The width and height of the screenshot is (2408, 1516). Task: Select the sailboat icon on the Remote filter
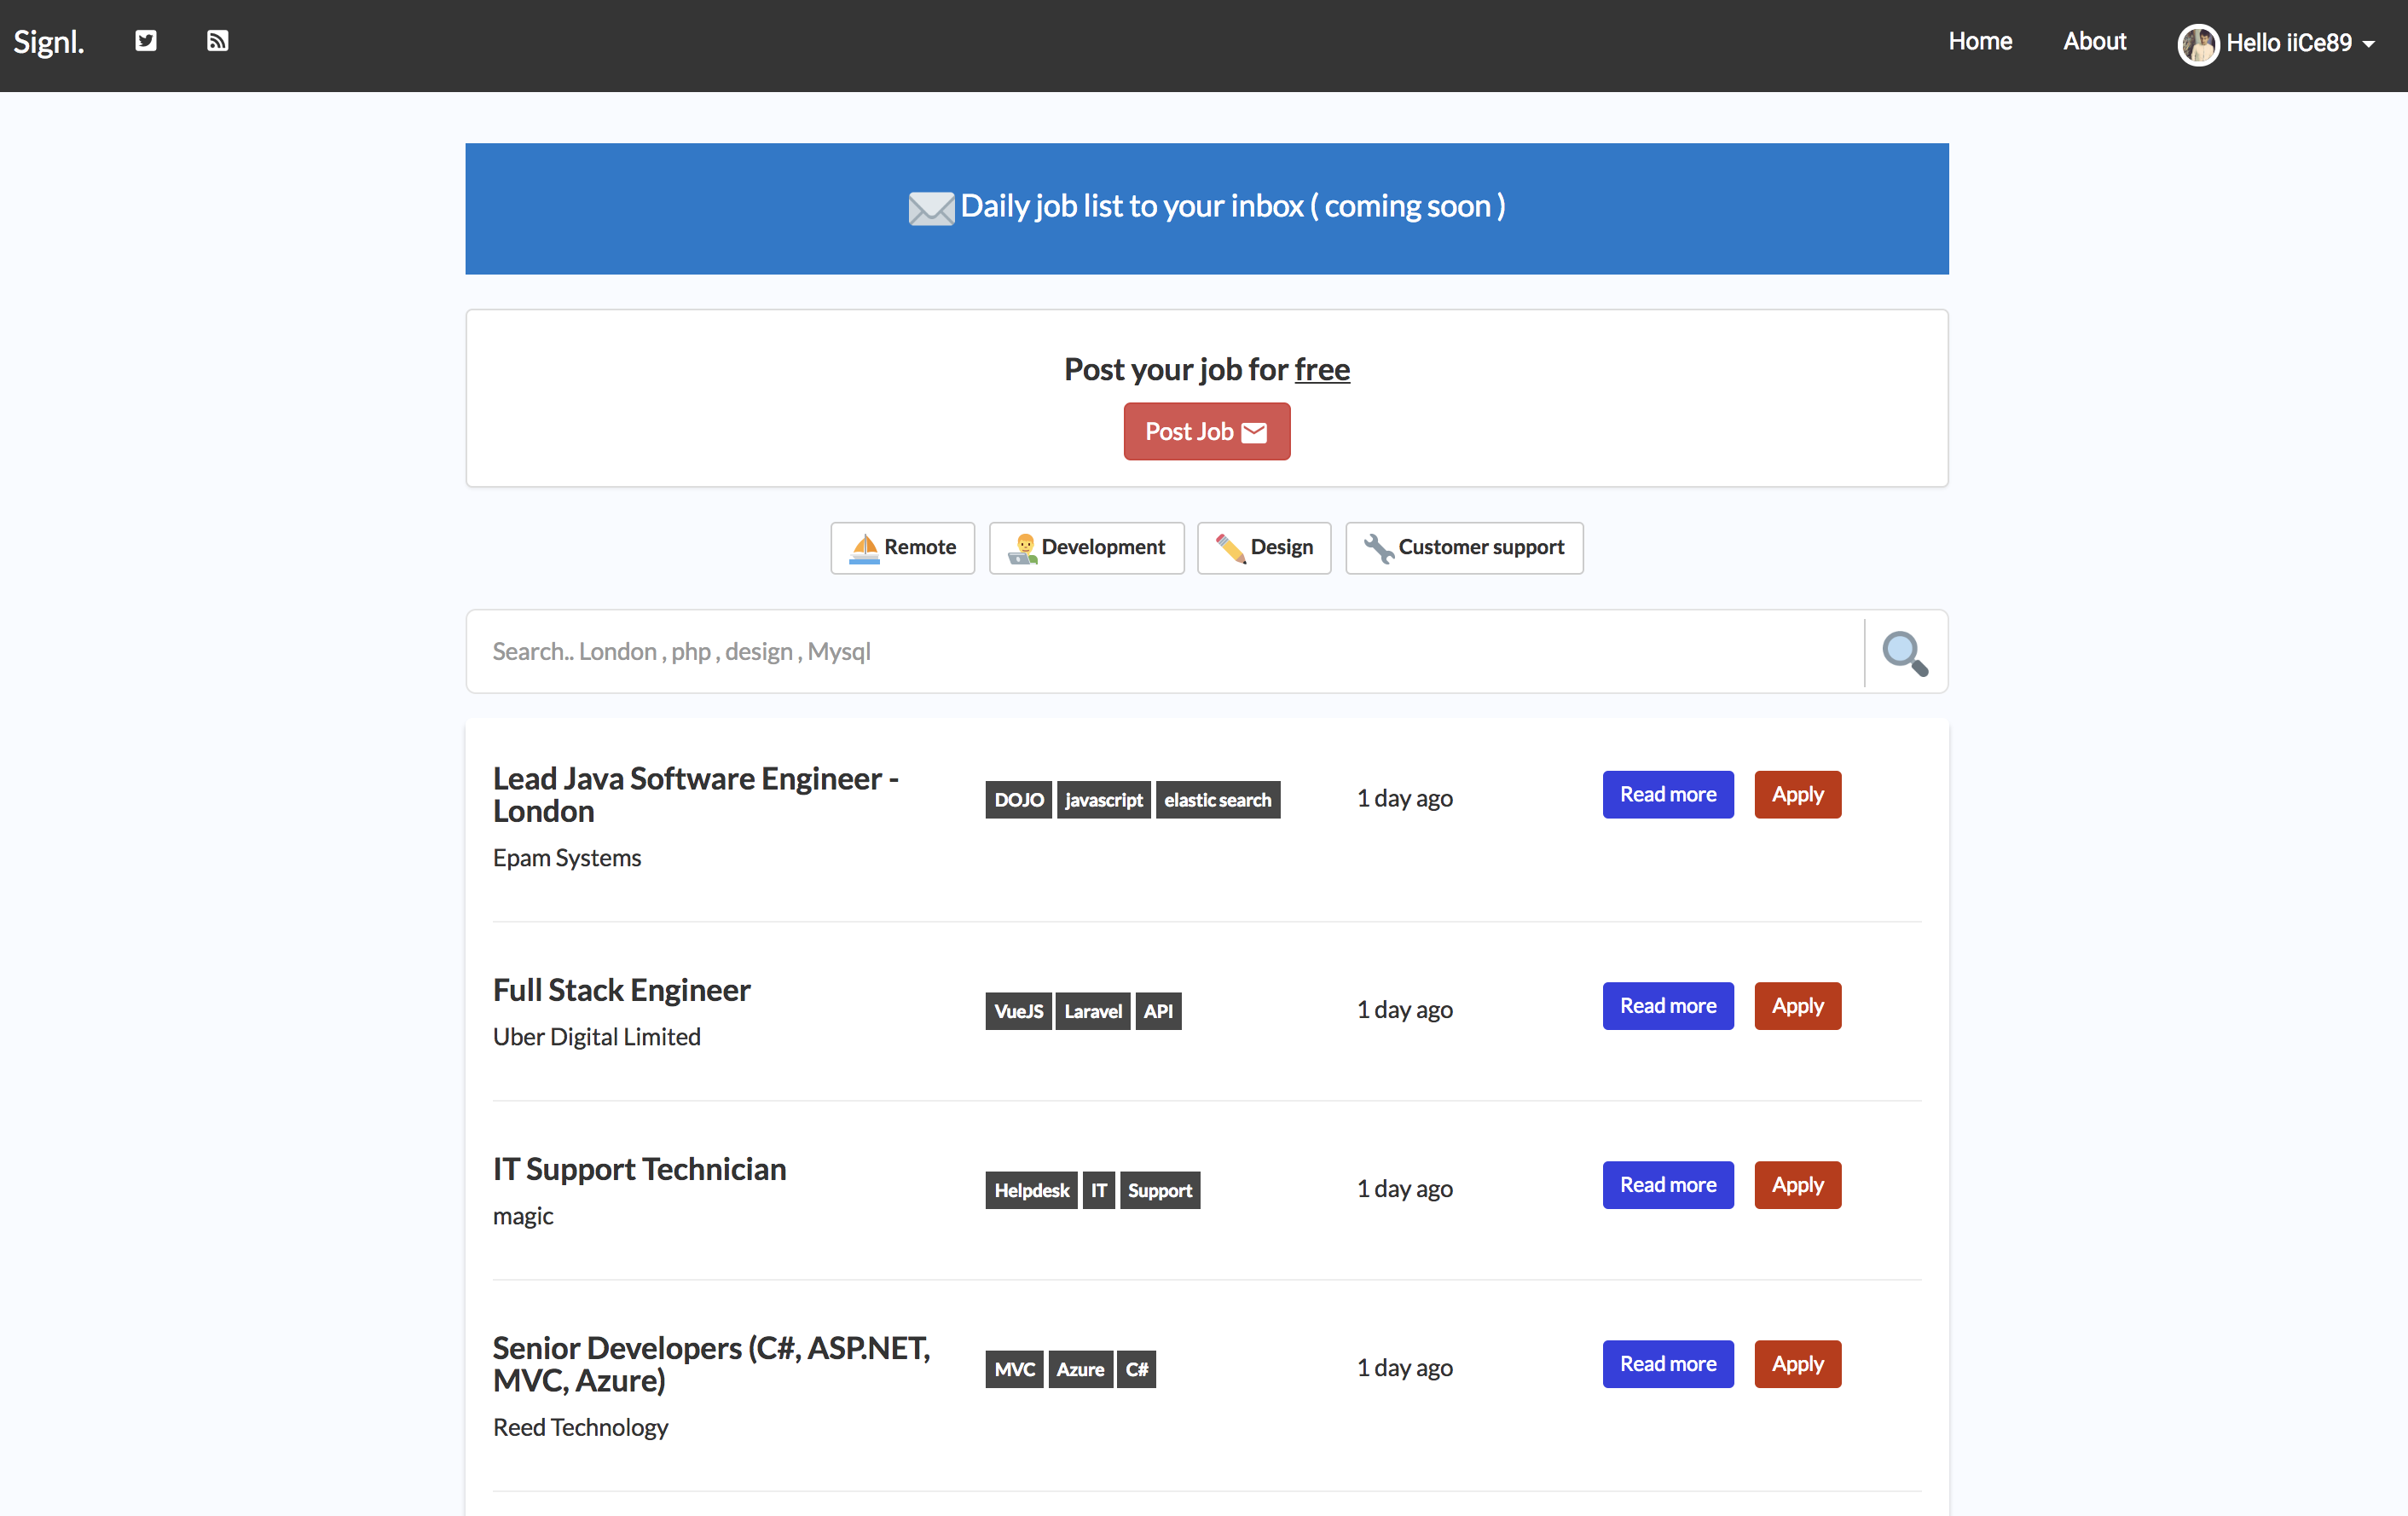pyautogui.click(x=866, y=547)
